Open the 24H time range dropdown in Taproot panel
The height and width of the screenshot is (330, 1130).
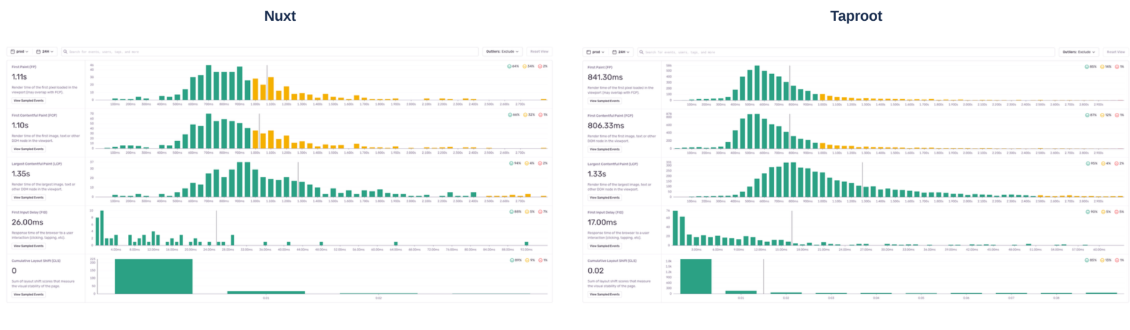click(621, 52)
